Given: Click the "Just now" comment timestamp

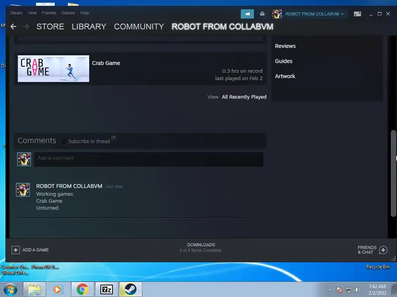Looking at the screenshot, I should (x=114, y=187).
